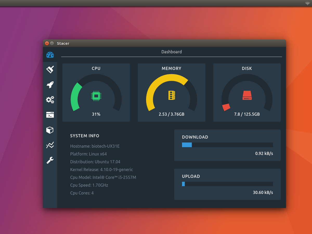Click the DISK card heading
The height and width of the screenshot is (234, 312).
pos(247,68)
